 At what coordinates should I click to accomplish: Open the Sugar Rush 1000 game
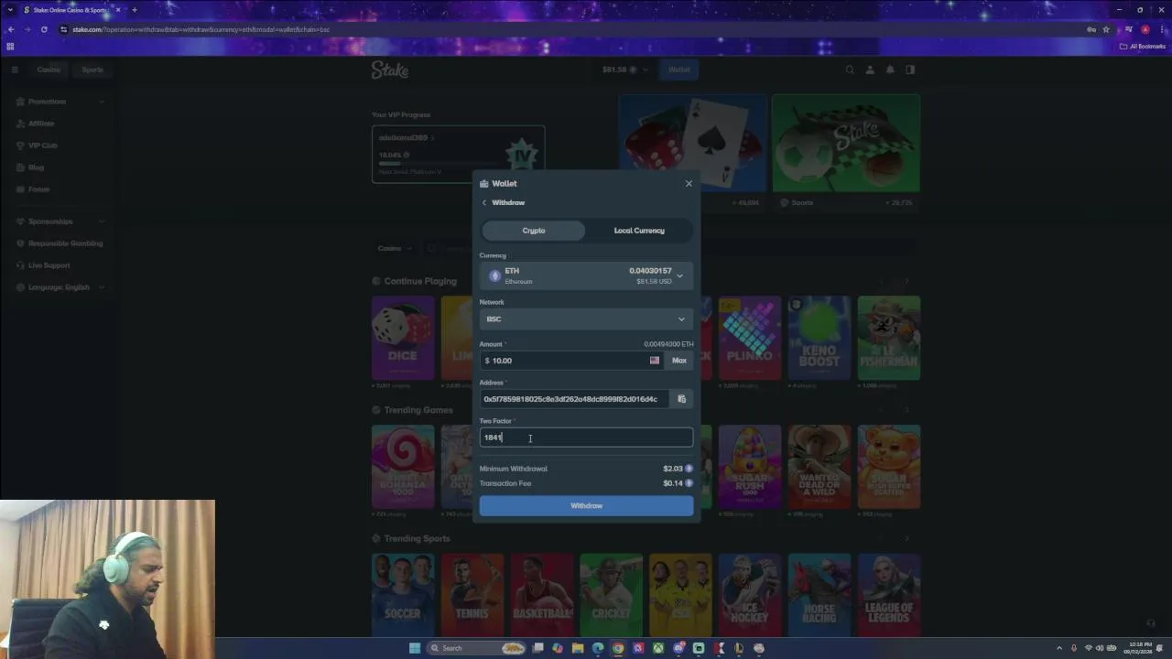coord(750,467)
